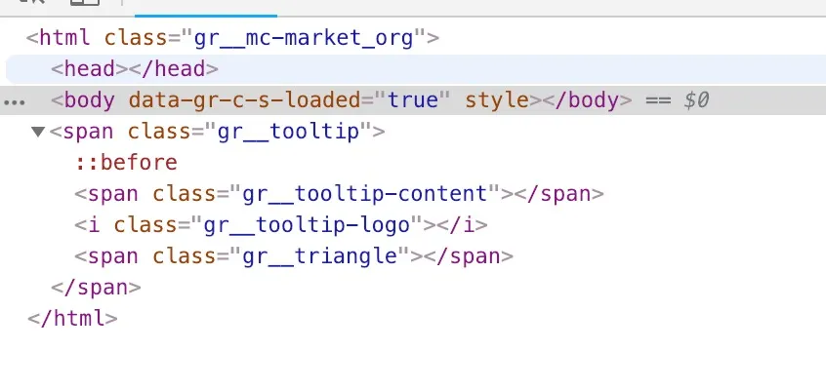
Task: Collapse the gr__tooltip span triangle
Action: tap(38, 132)
